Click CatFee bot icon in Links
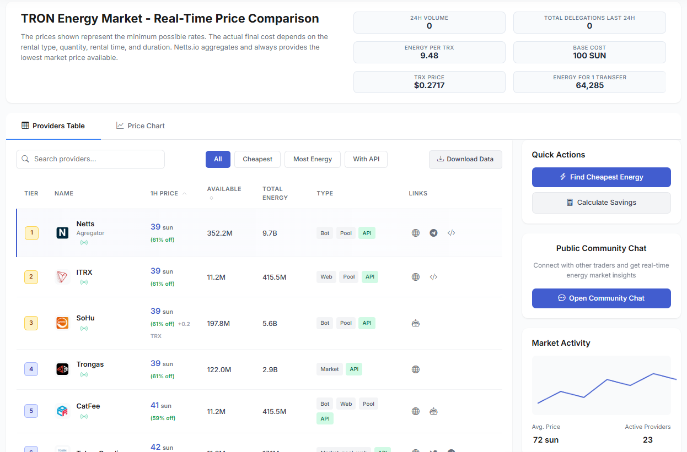The width and height of the screenshot is (687, 452). pos(433,411)
